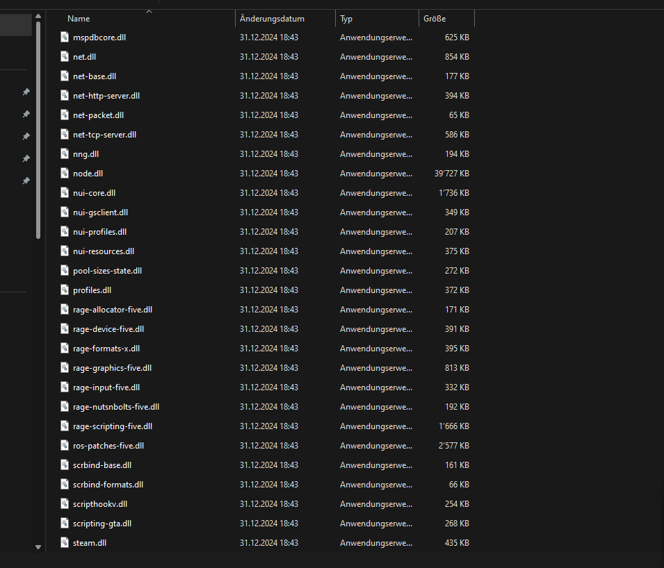Screen dimensions: 664x568
Task: Select file name rage-formats-x.dll
Action: (106, 349)
